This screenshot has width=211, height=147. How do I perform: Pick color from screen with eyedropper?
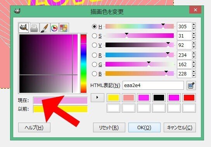click(191, 85)
